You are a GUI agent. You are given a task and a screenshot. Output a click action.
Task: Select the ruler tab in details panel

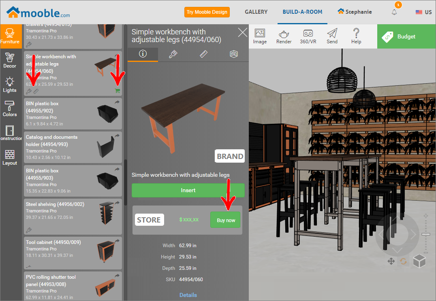tap(203, 54)
